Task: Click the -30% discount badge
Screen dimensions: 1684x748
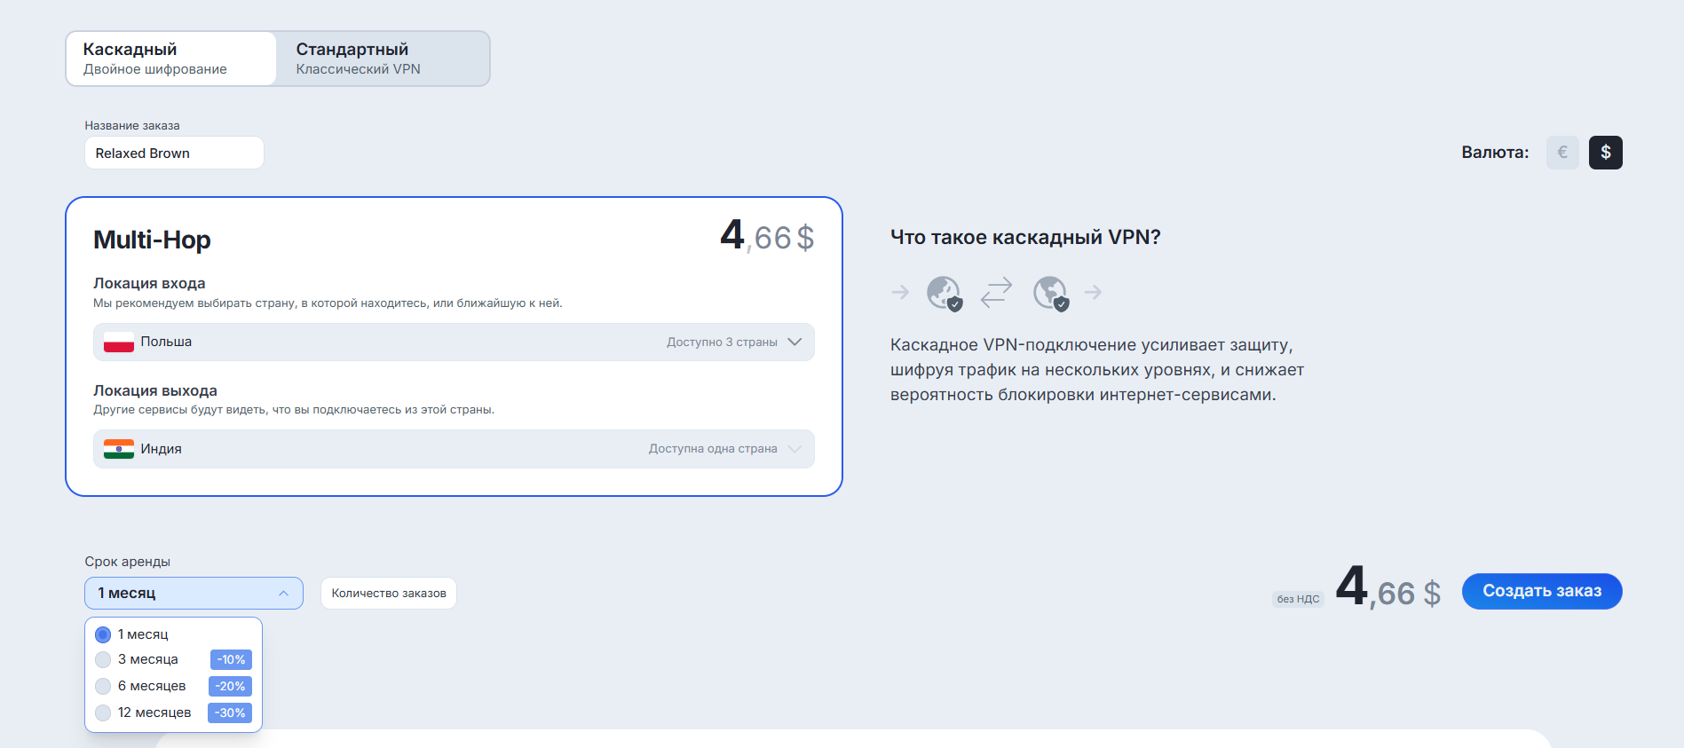Action: [230, 713]
